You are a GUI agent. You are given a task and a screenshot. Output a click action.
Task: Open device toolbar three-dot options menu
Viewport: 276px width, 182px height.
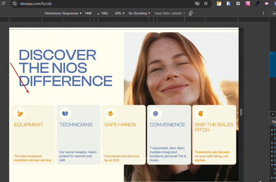coord(263,13)
